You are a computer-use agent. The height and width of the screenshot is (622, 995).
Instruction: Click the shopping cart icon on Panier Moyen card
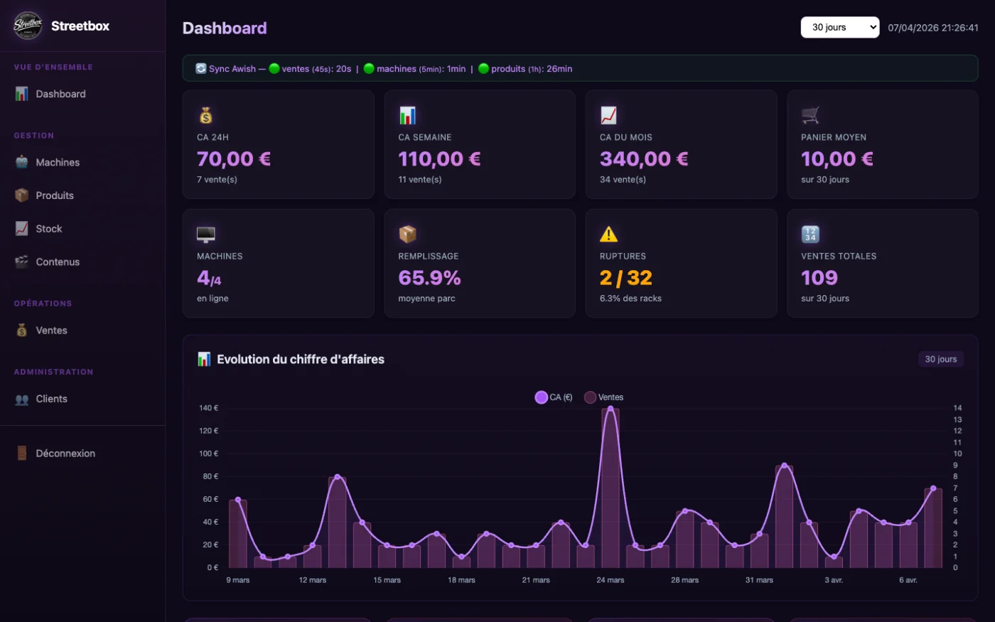tap(810, 115)
